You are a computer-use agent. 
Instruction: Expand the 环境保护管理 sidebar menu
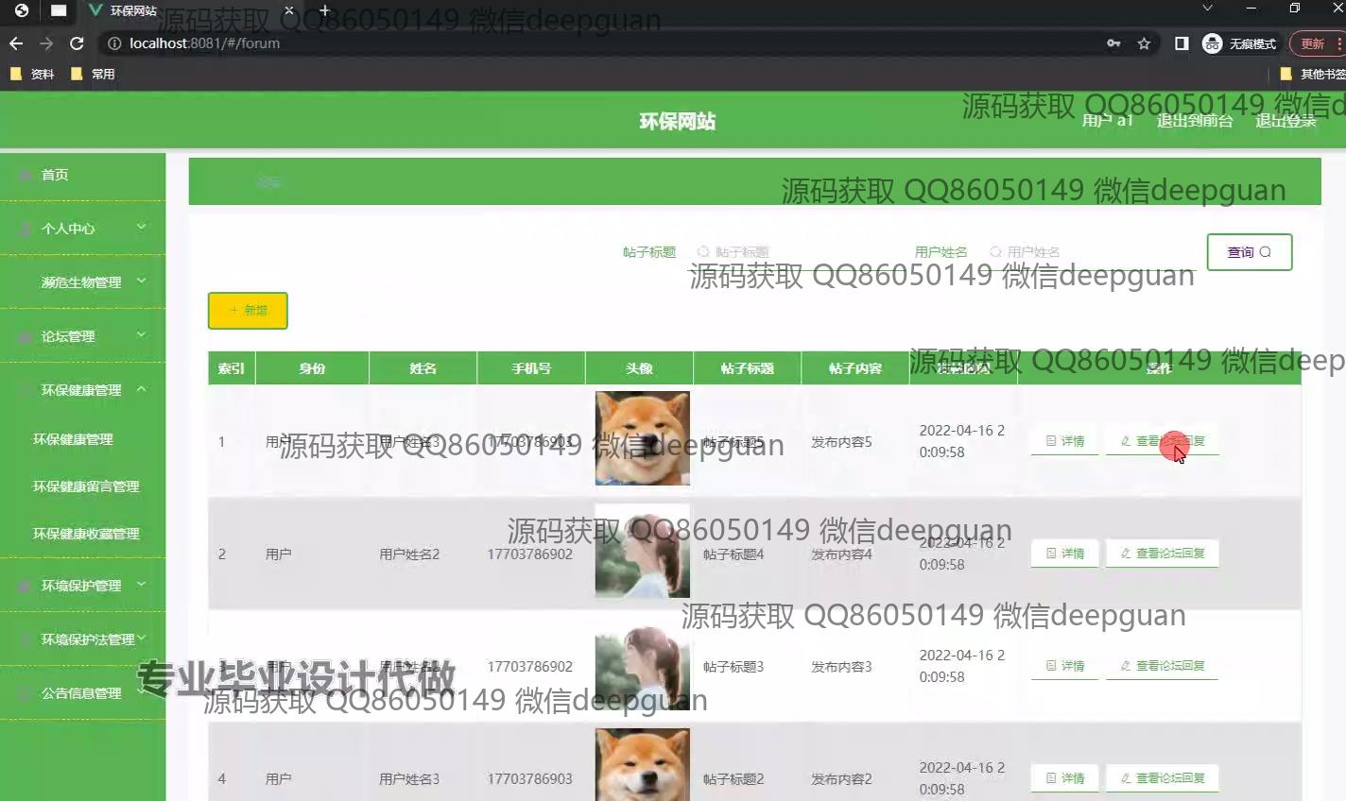tap(83, 586)
